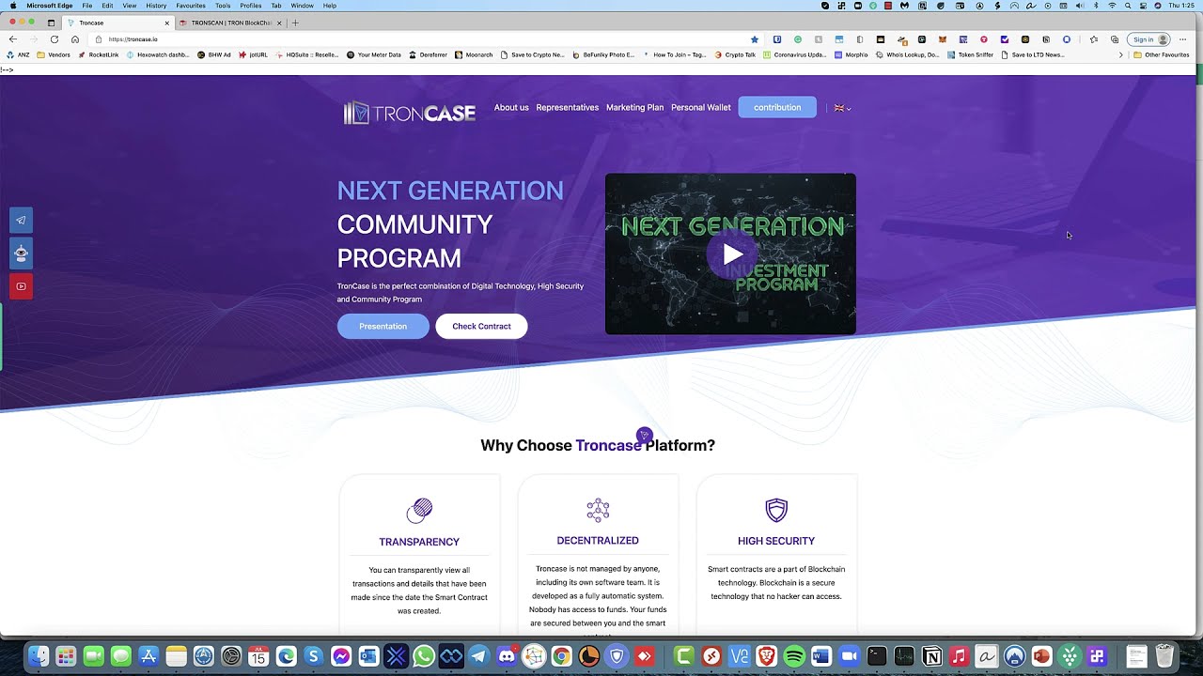Viewport: 1203px width, 676px height.
Task: Open the Edit menu
Action: pyautogui.click(x=107, y=6)
